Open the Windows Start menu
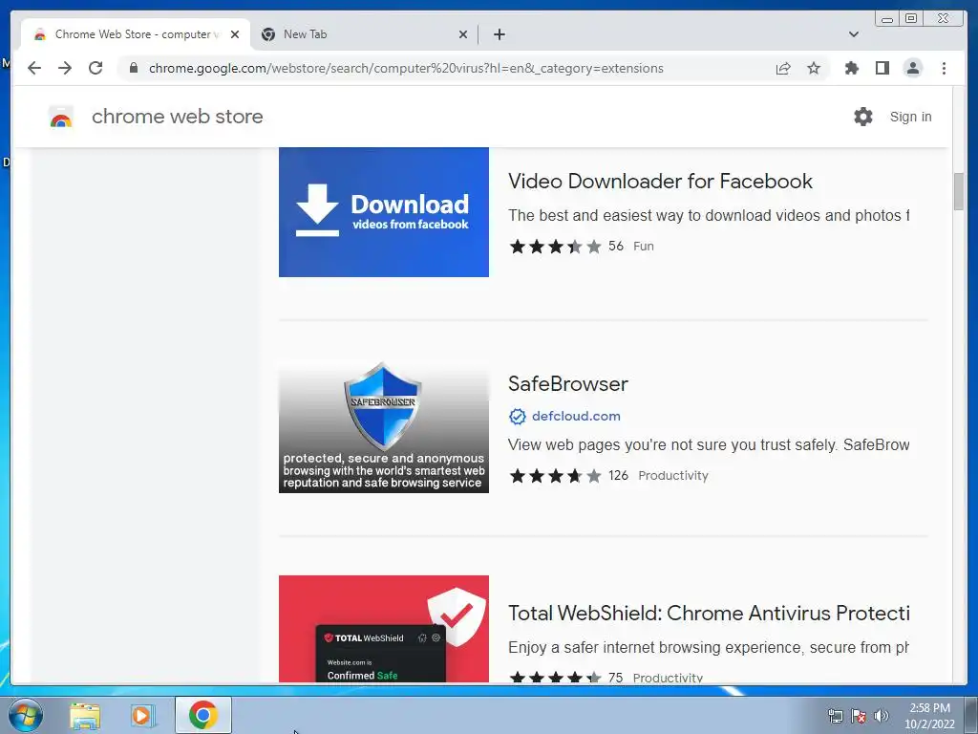978x734 pixels. (25, 715)
